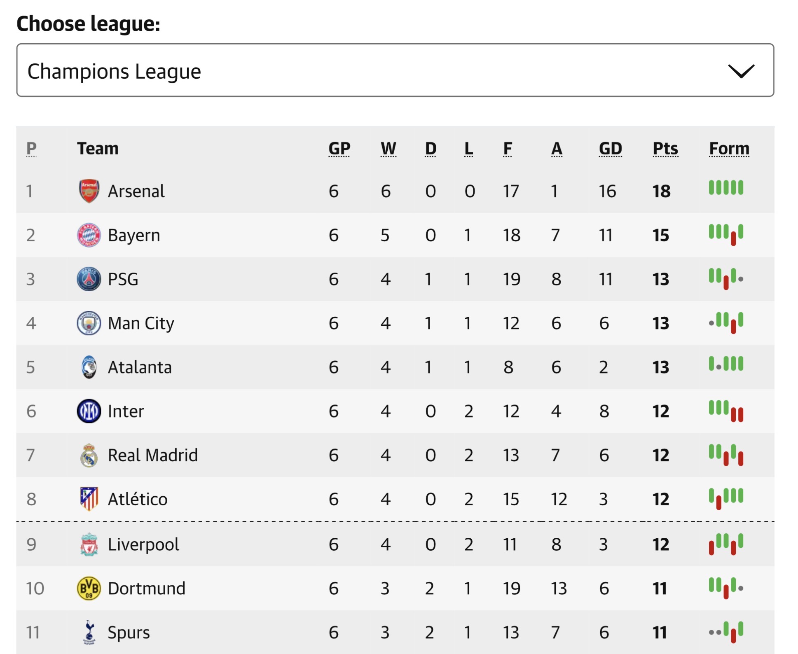Click the dropdown chevron arrow
The image size is (798, 654).
[x=741, y=71]
